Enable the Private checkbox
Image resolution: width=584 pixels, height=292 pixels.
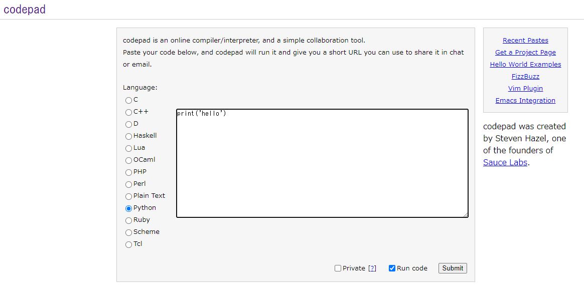click(338, 268)
